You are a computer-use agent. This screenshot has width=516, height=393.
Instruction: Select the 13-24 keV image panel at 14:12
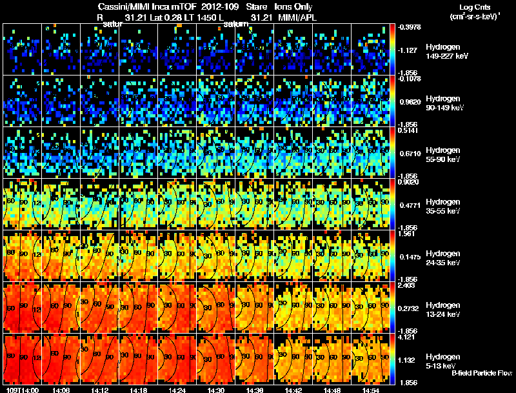point(100,307)
